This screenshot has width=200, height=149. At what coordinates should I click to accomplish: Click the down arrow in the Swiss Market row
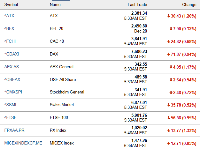169,105
